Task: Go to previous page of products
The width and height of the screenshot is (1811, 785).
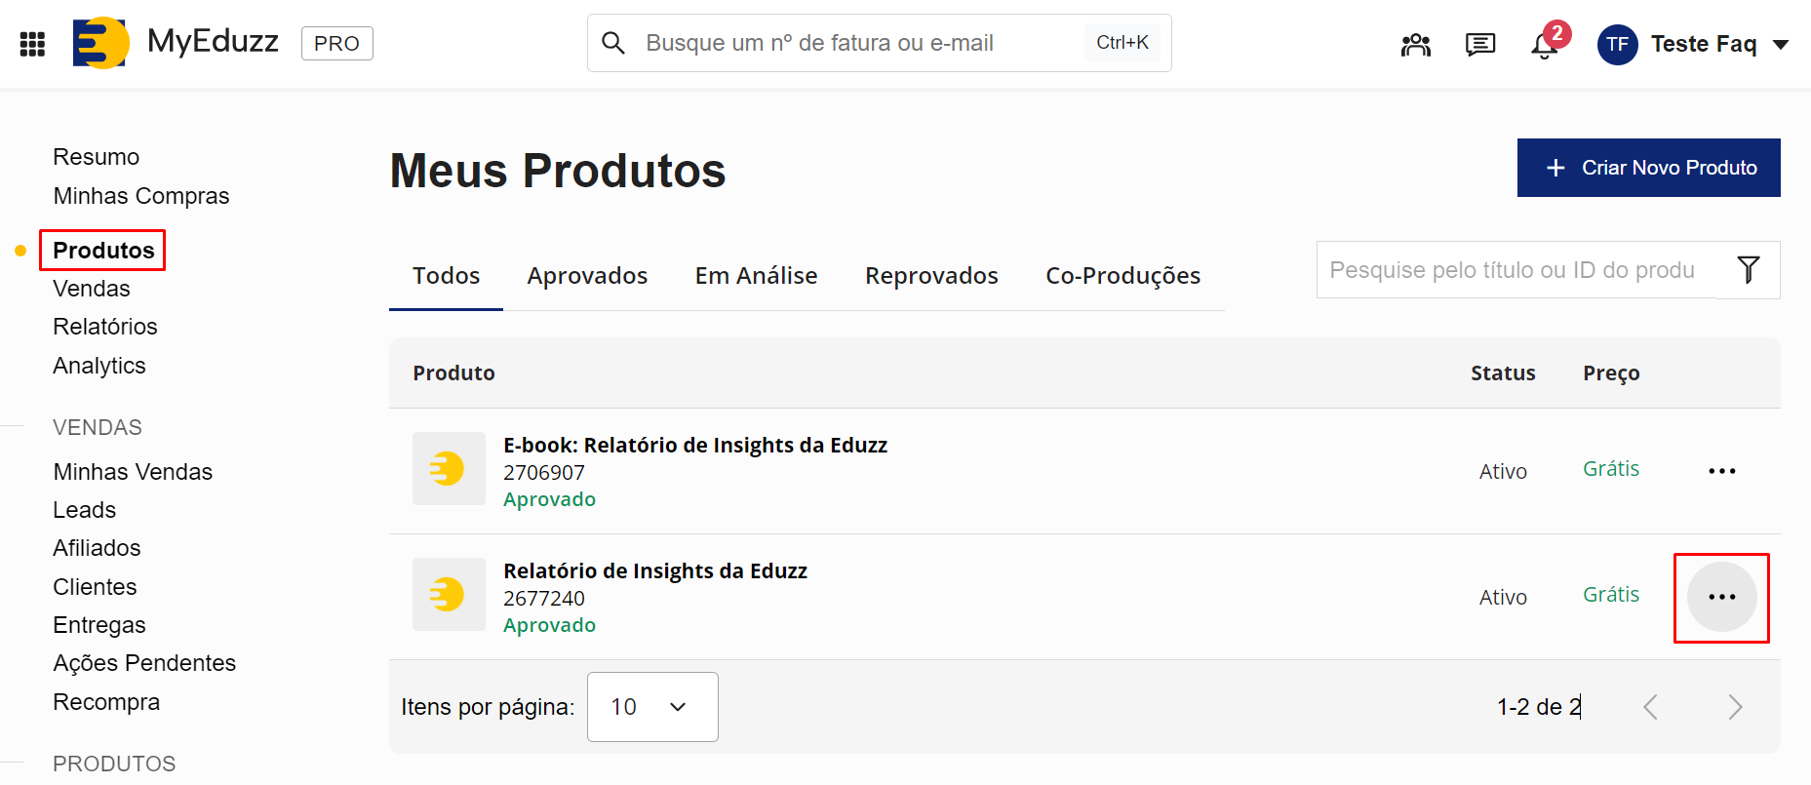Action: click(1650, 707)
